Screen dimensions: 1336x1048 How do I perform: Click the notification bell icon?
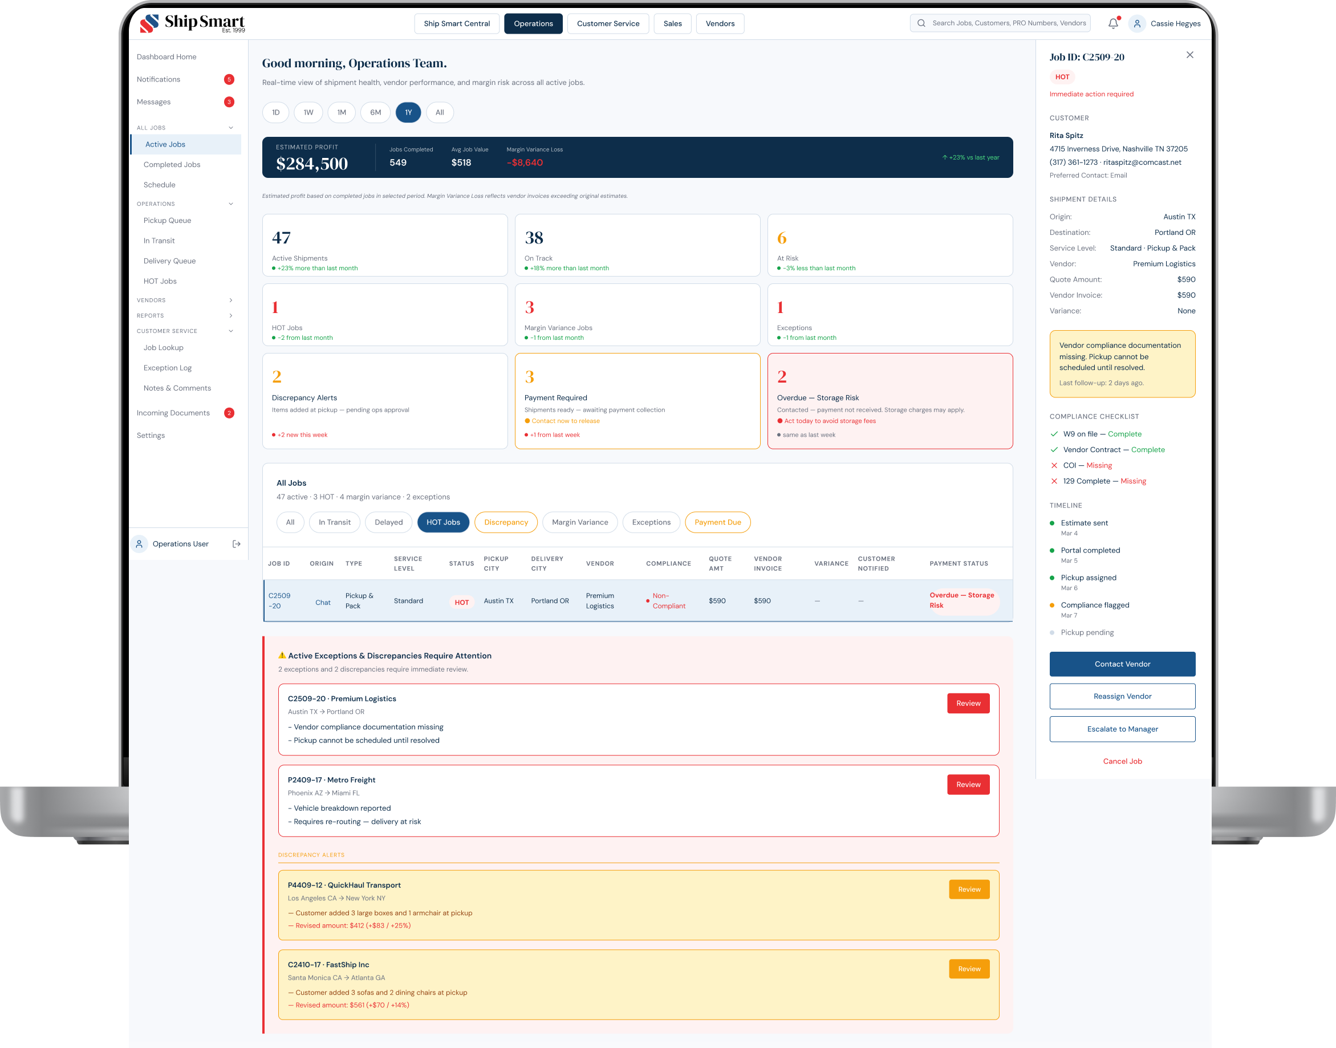1112,23
